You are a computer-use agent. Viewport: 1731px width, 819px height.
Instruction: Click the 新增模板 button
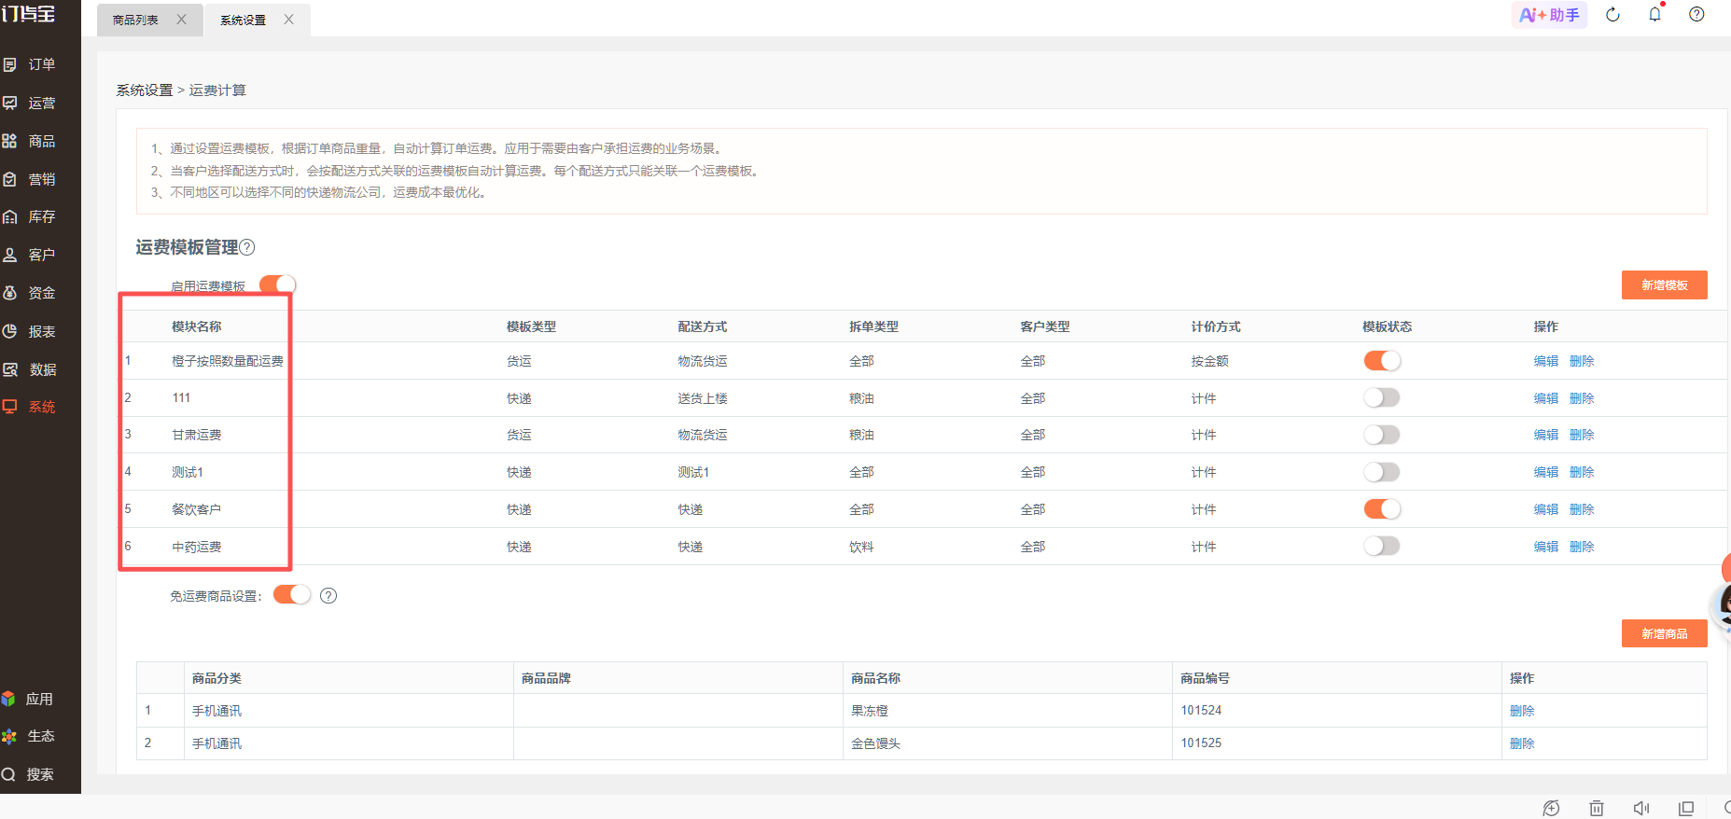point(1665,285)
